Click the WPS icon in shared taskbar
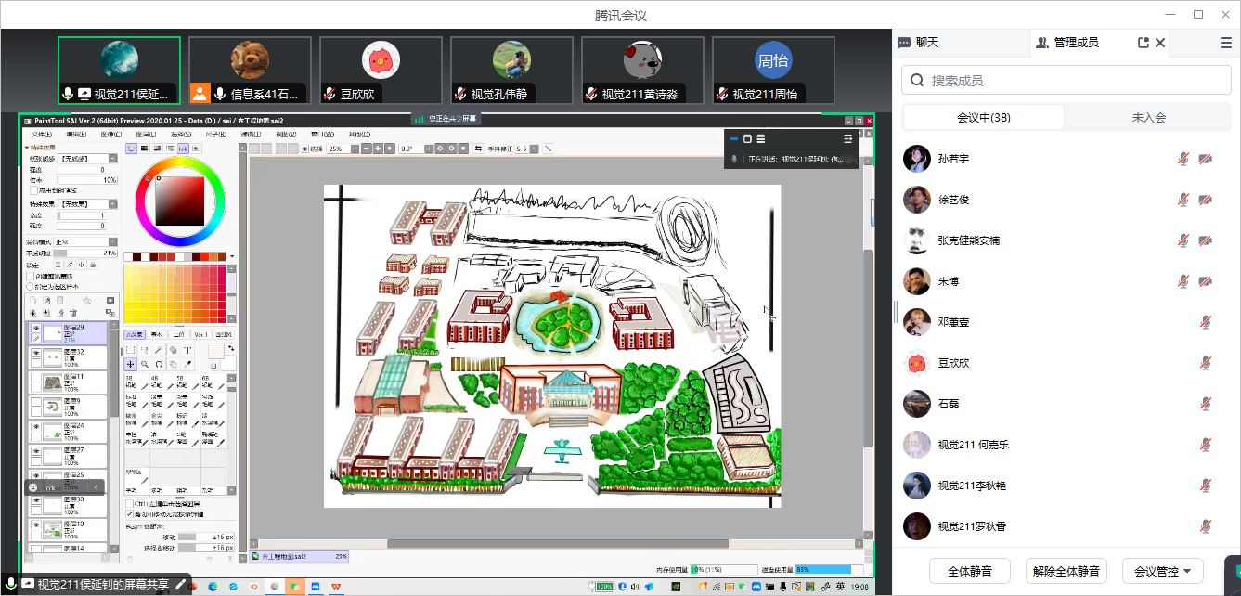The height and width of the screenshot is (596, 1241). [x=337, y=587]
